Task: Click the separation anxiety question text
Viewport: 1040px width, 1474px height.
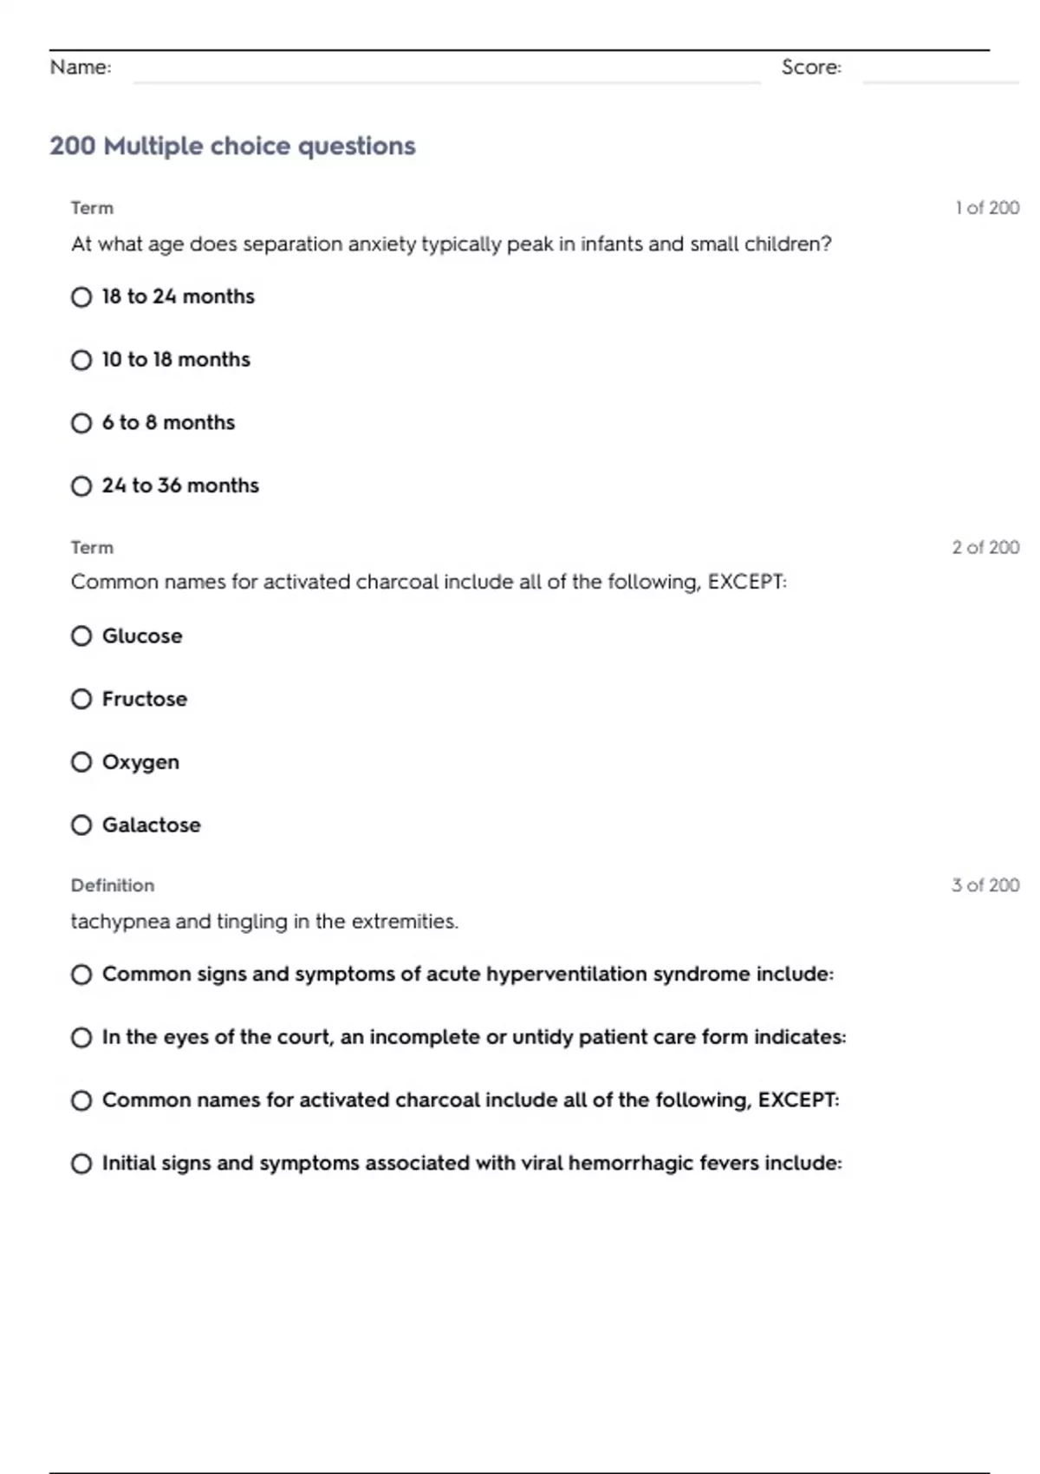Action: pos(451,245)
